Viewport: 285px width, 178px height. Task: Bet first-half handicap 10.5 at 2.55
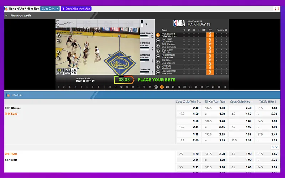click(x=241, y=140)
